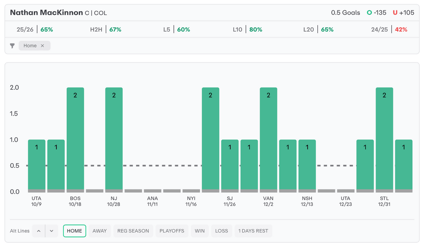
Task: Open the L10 80% stat
Action: pyautogui.click(x=247, y=29)
